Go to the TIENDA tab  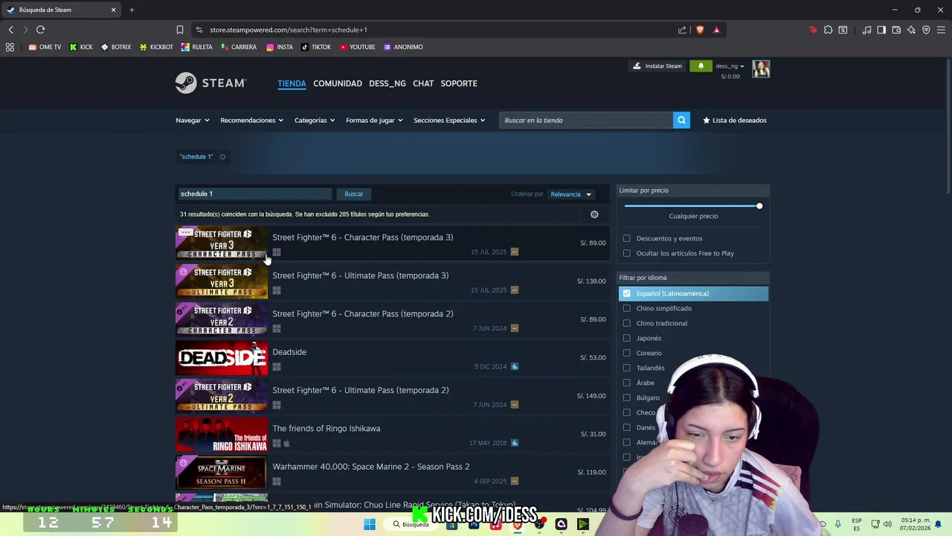point(292,83)
